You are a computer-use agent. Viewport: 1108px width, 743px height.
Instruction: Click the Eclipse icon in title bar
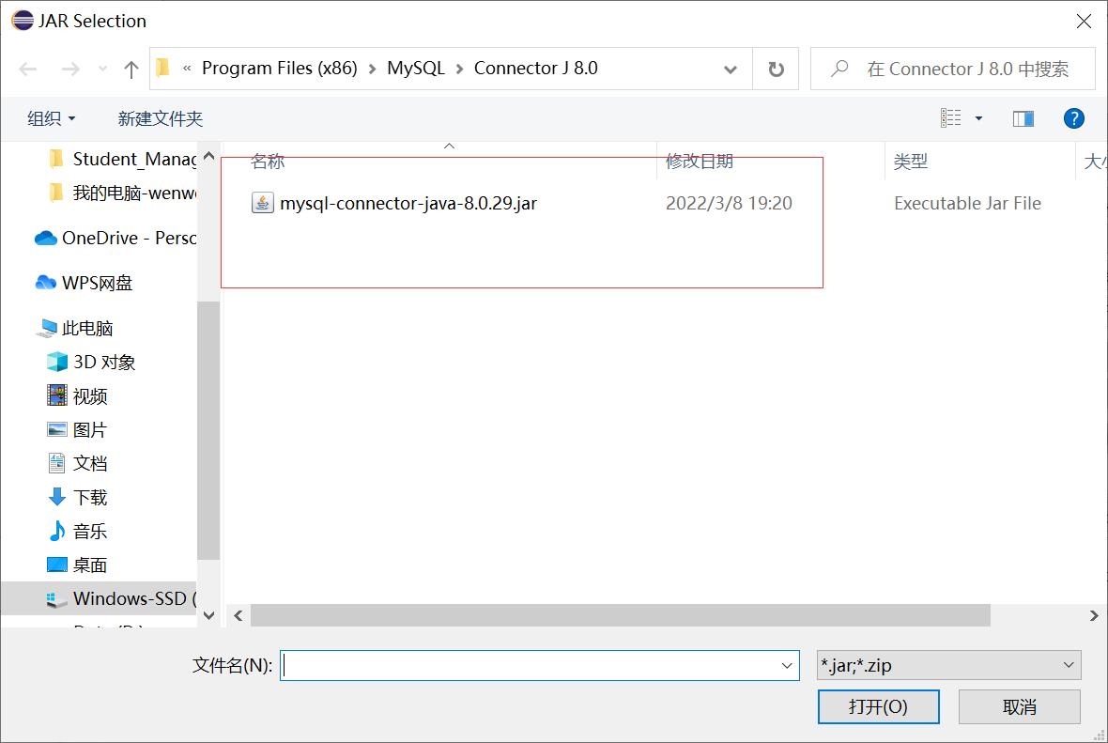point(23,21)
